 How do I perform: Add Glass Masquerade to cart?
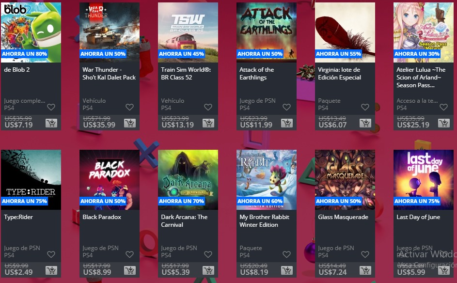pyautogui.click(x=365, y=271)
